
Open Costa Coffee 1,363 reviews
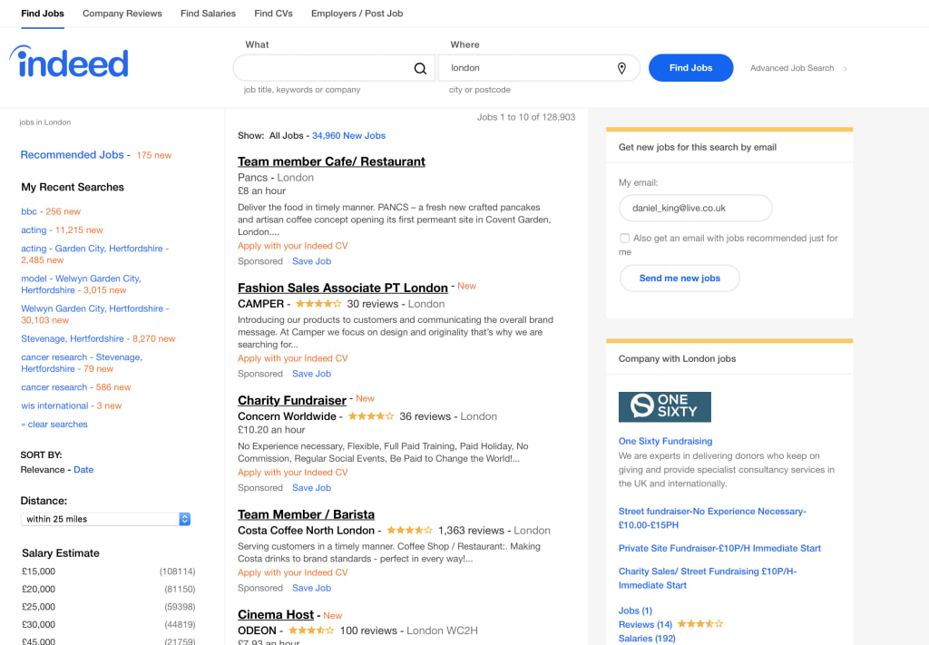tap(471, 531)
